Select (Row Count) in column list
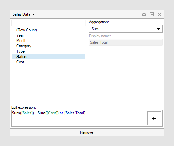Viewport: 174px width, 146px height. (27, 30)
